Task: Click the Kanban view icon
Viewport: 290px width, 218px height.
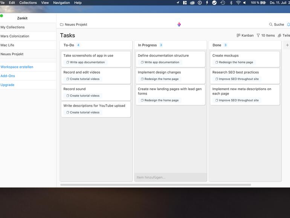Action: coord(238,35)
